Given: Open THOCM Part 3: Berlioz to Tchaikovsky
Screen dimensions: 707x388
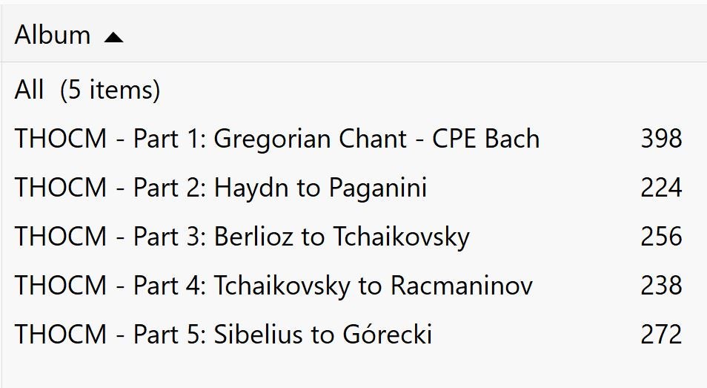Looking at the screenshot, I should click(x=242, y=237).
